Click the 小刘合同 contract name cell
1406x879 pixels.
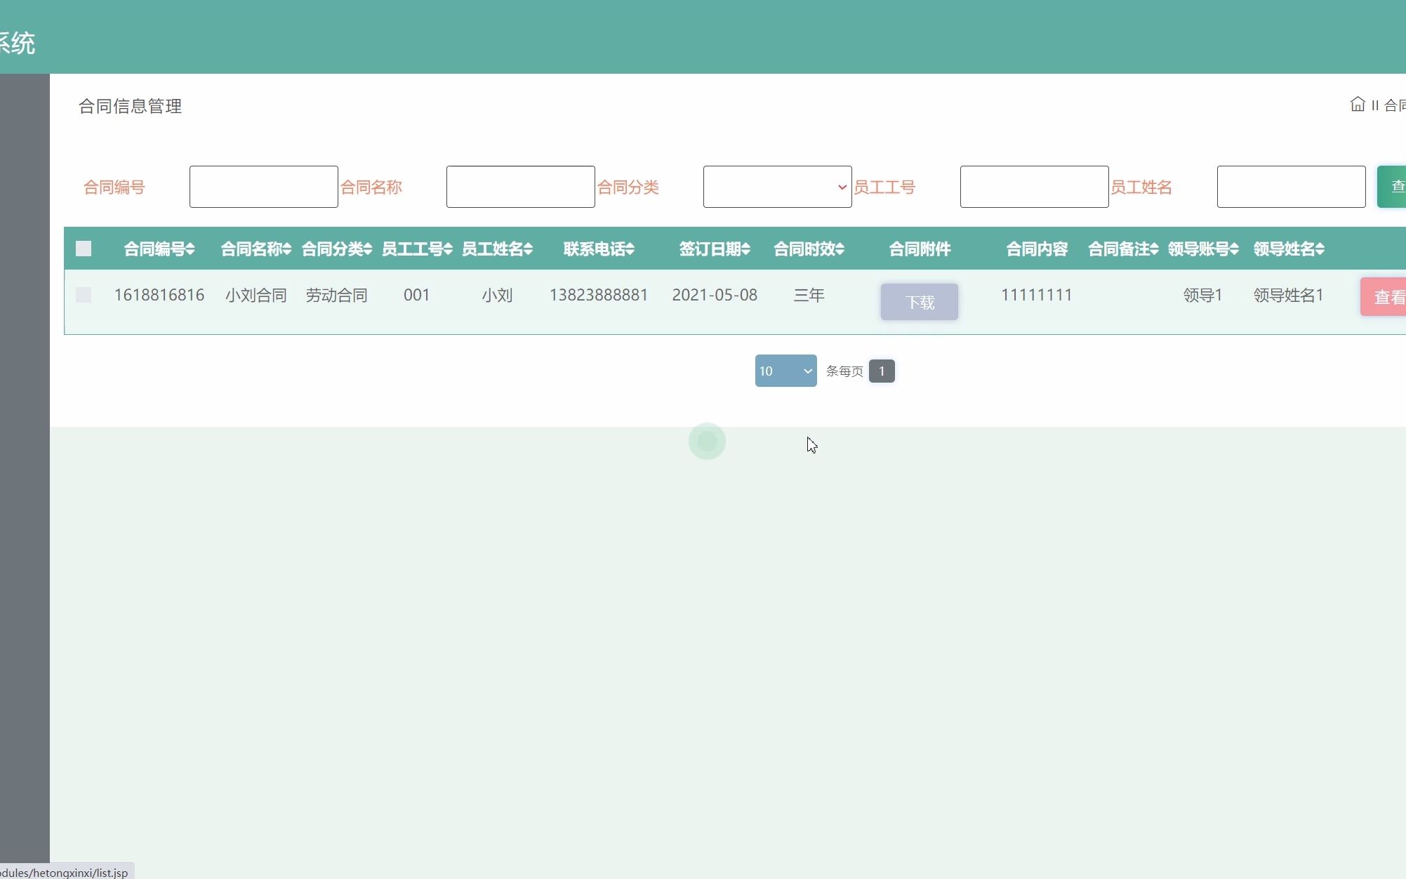coord(256,295)
